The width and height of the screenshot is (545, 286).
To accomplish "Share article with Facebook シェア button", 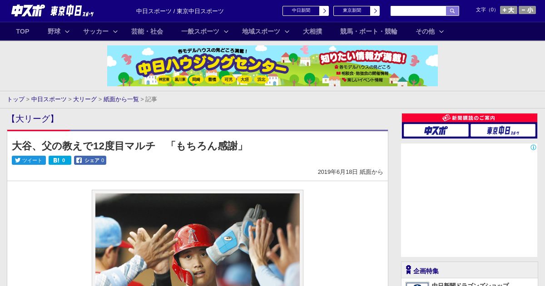I will pos(90,160).
